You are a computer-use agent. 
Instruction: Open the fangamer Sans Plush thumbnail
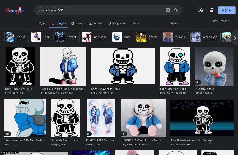coord(143,118)
